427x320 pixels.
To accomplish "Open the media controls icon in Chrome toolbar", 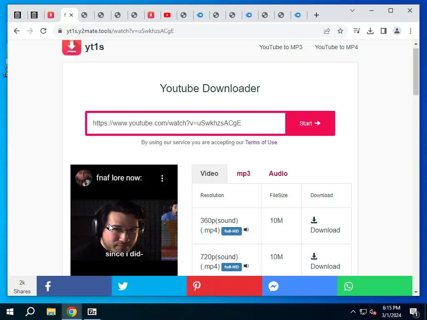I will pyautogui.click(x=357, y=31).
